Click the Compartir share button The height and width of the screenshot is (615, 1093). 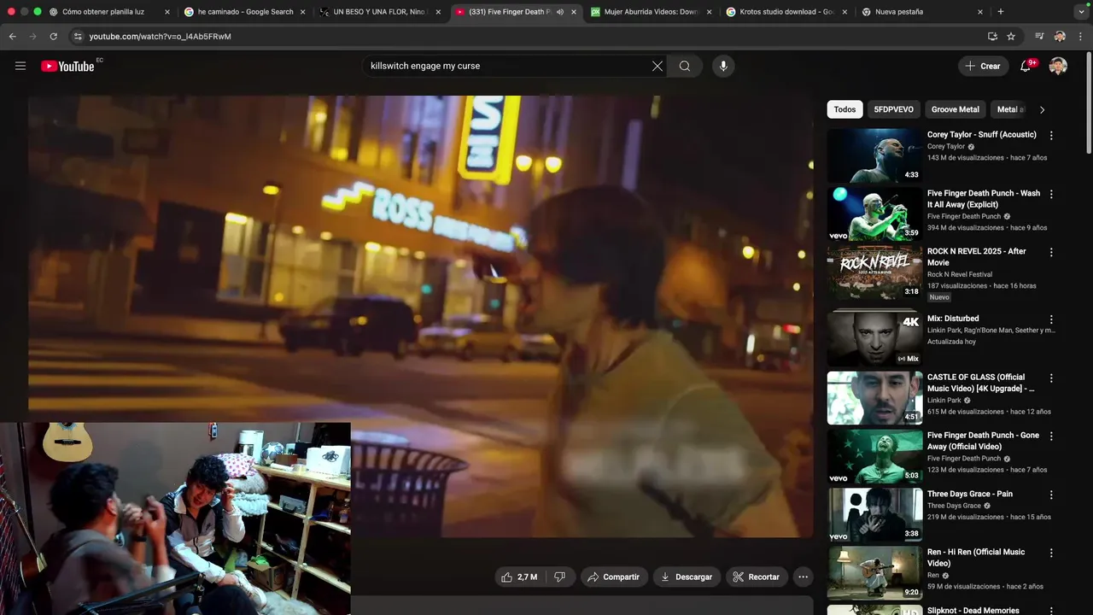point(613,577)
